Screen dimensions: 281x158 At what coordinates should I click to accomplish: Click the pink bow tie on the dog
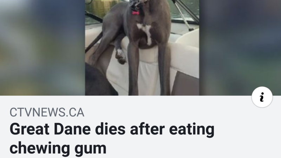(x=136, y=13)
